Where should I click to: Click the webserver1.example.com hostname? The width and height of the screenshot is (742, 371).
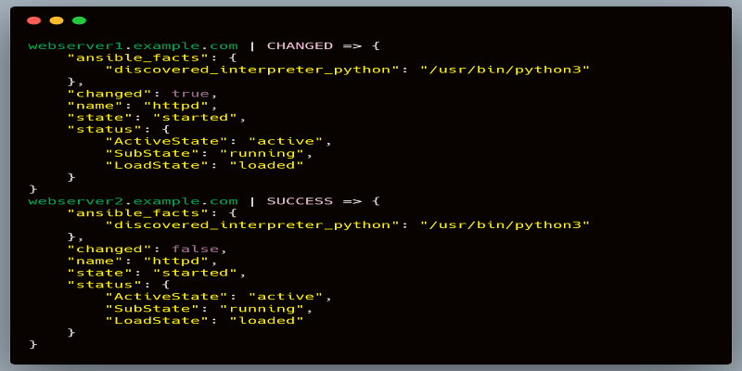[x=133, y=45]
